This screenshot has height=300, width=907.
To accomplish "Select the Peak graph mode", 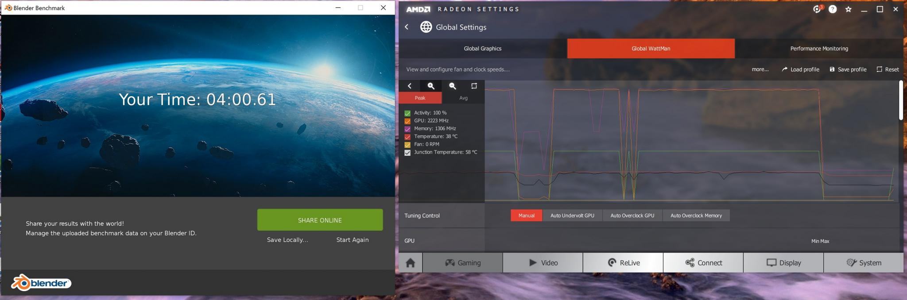I will [420, 98].
